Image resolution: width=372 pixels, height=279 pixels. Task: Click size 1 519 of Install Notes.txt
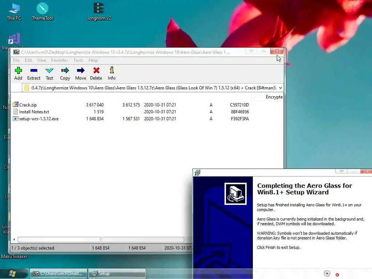[x=98, y=112]
